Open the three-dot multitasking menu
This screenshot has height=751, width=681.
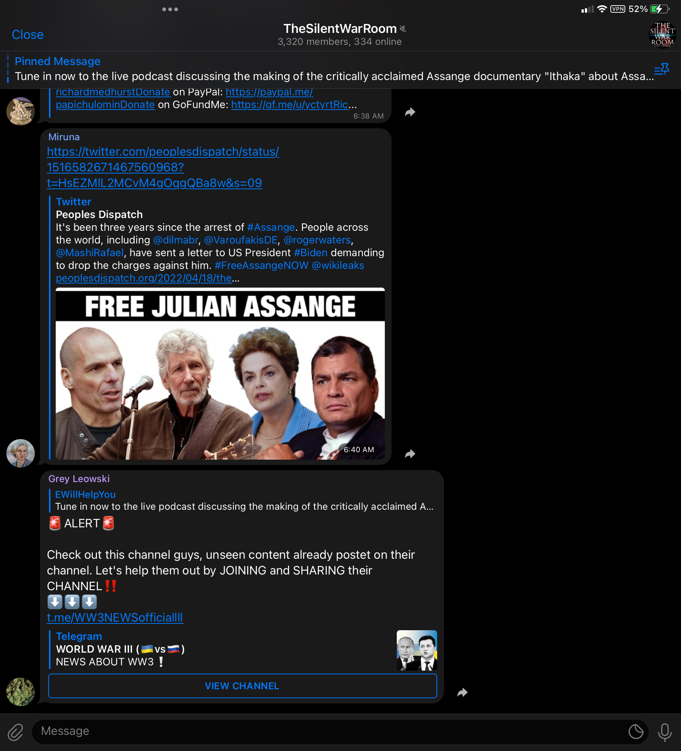(170, 9)
